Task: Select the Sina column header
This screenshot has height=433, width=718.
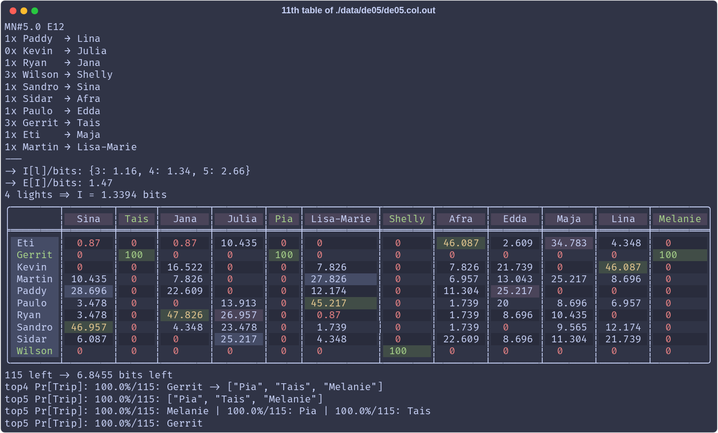Action: [x=89, y=219]
